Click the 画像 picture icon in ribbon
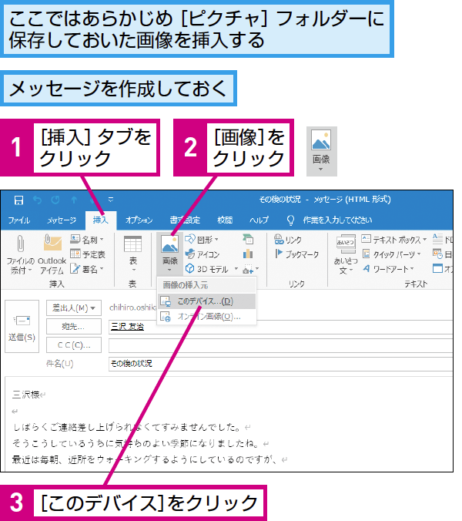 click(x=169, y=244)
